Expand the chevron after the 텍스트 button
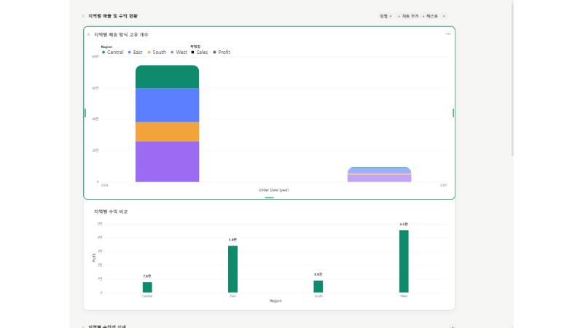 tap(444, 16)
